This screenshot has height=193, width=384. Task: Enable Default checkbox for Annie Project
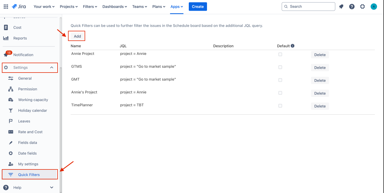pyautogui.click(x=280, y=54)
